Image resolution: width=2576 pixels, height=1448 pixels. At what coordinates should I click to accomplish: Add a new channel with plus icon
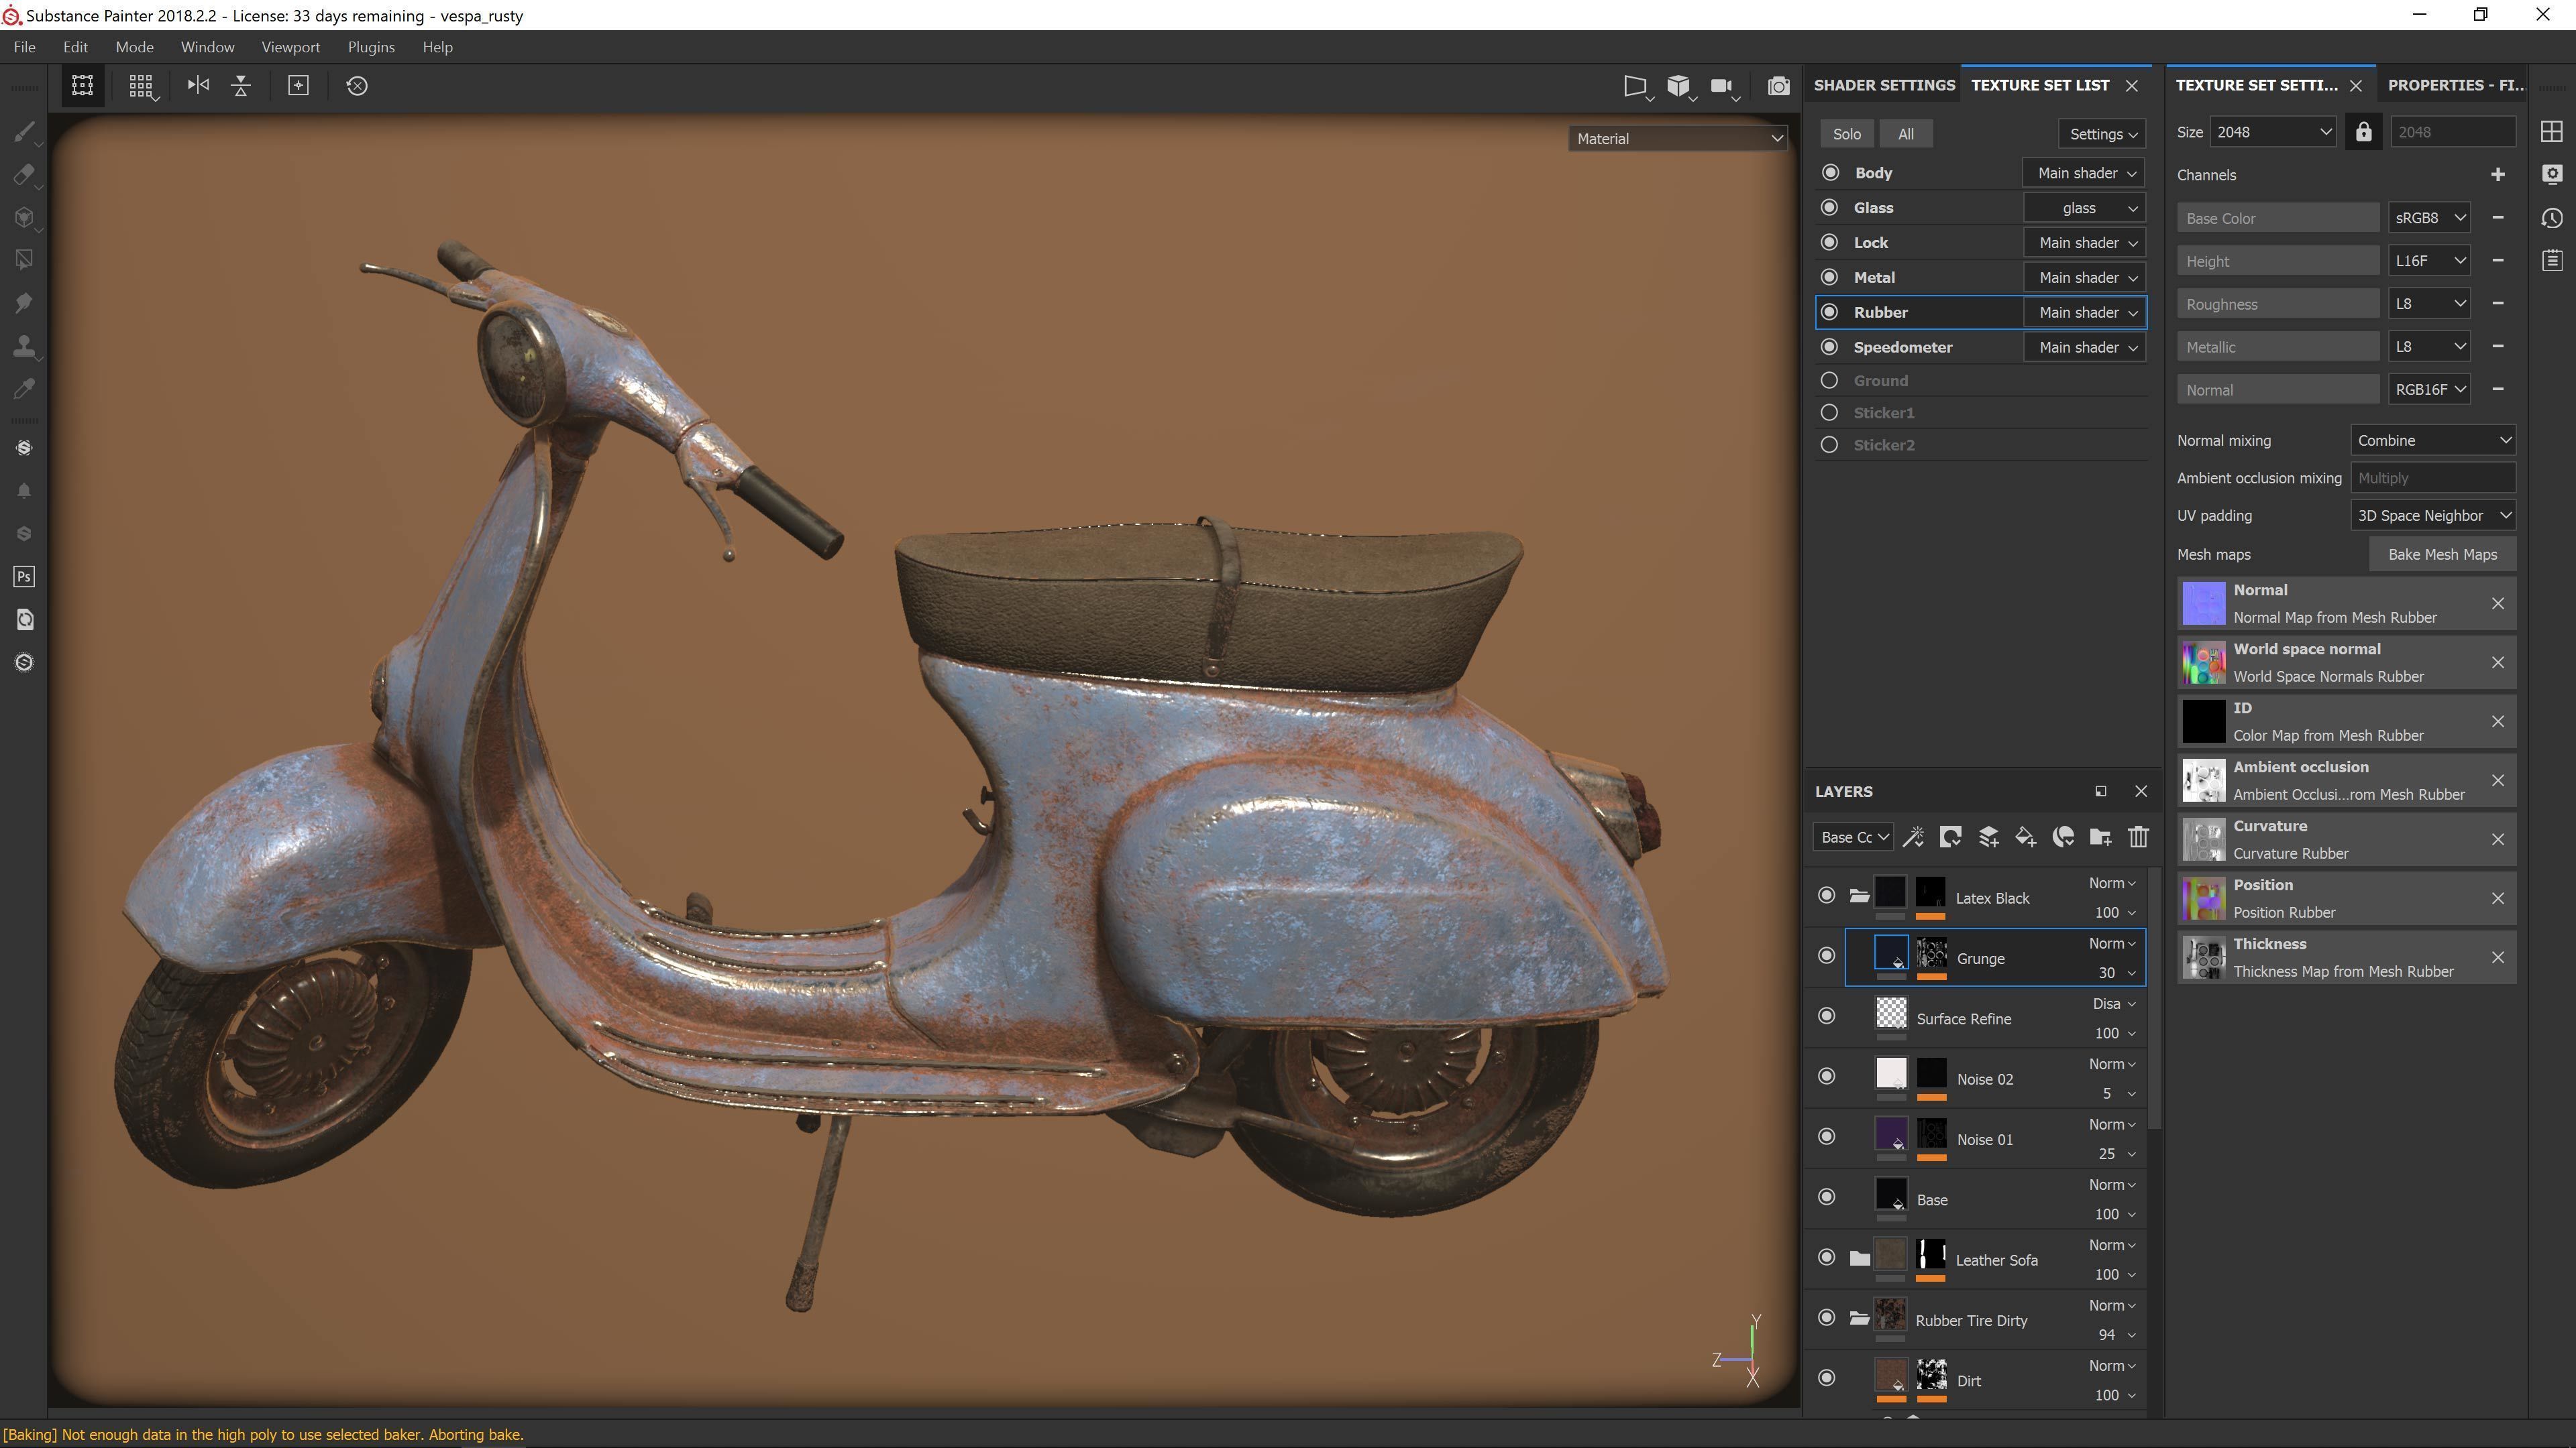pyautogui.click(x=2498, y=174)
